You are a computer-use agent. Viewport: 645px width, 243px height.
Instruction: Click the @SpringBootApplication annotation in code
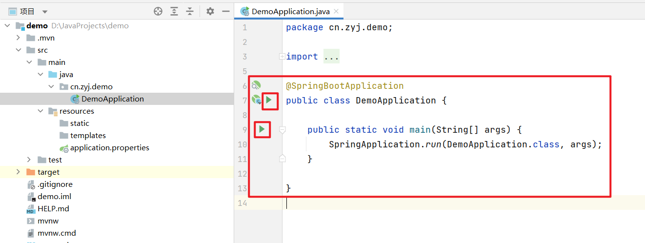(x=344, y=86)
